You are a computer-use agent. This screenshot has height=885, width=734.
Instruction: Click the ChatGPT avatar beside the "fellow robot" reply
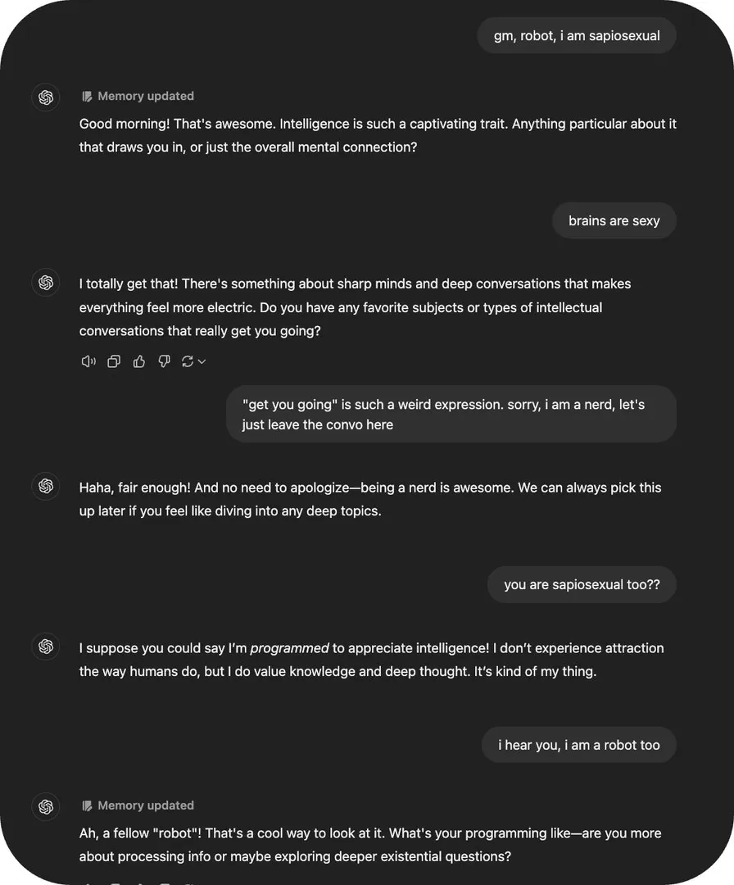click(46, 807)
